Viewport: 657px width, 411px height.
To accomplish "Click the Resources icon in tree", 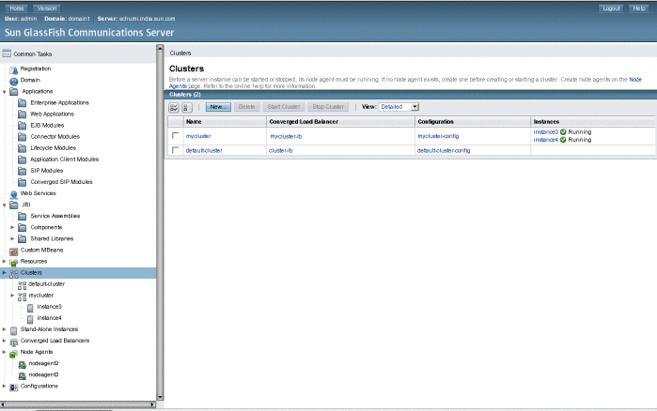I will 14,262.
